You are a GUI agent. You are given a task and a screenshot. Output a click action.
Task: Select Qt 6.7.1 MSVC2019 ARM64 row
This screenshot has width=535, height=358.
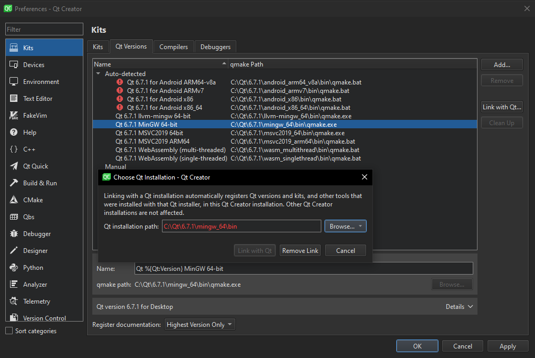tap(284, 141)
